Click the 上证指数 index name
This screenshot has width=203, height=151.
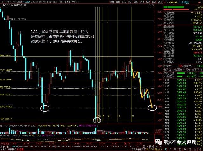click(x=183, y=3)
